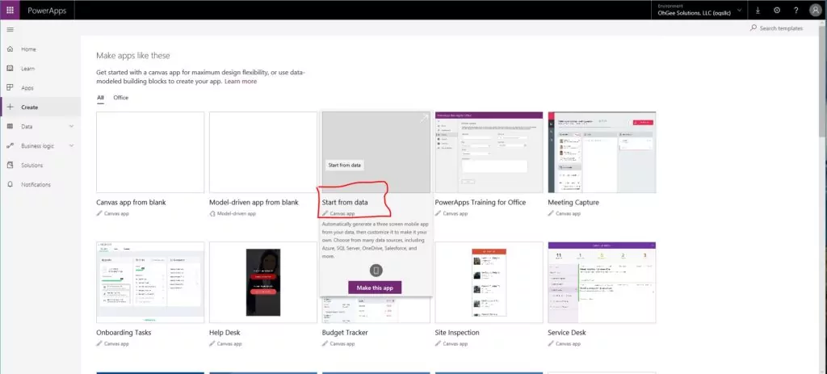Screen dimensions: 827x374
Task: Click the Business logic flow icon
Action: pos(10,146)
